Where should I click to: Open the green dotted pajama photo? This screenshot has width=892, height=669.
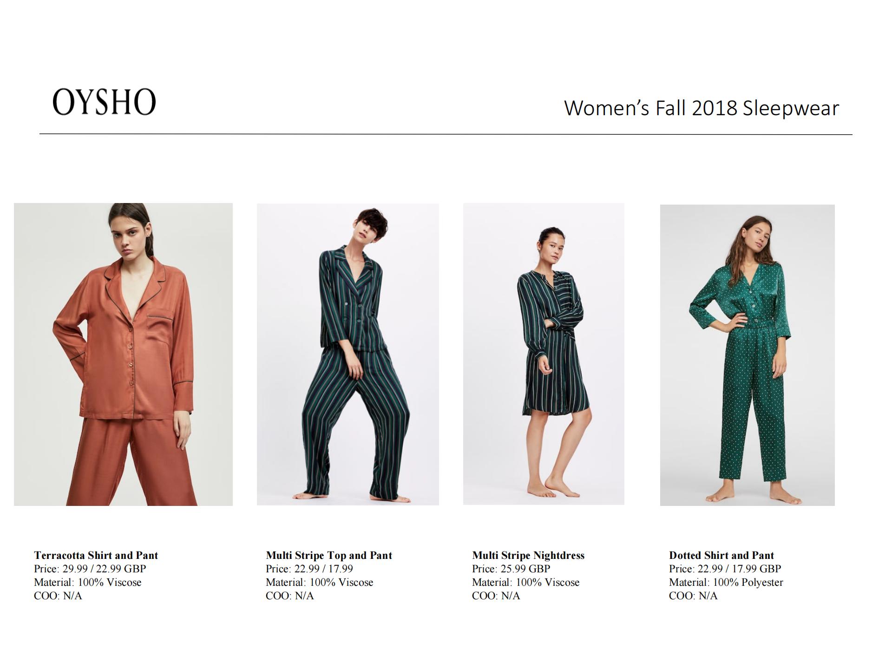[747, 355]
